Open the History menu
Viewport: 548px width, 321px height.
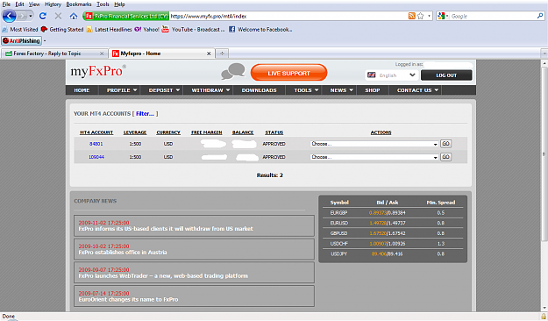(x=53, y=4)
